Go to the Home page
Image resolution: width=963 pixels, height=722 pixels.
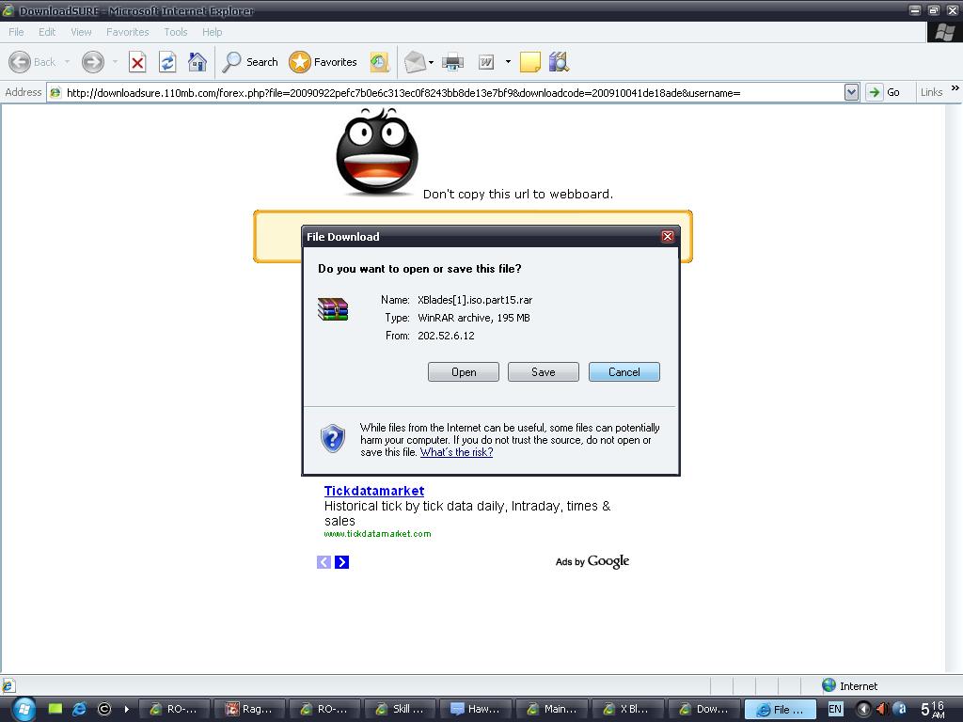click(197, 62)
